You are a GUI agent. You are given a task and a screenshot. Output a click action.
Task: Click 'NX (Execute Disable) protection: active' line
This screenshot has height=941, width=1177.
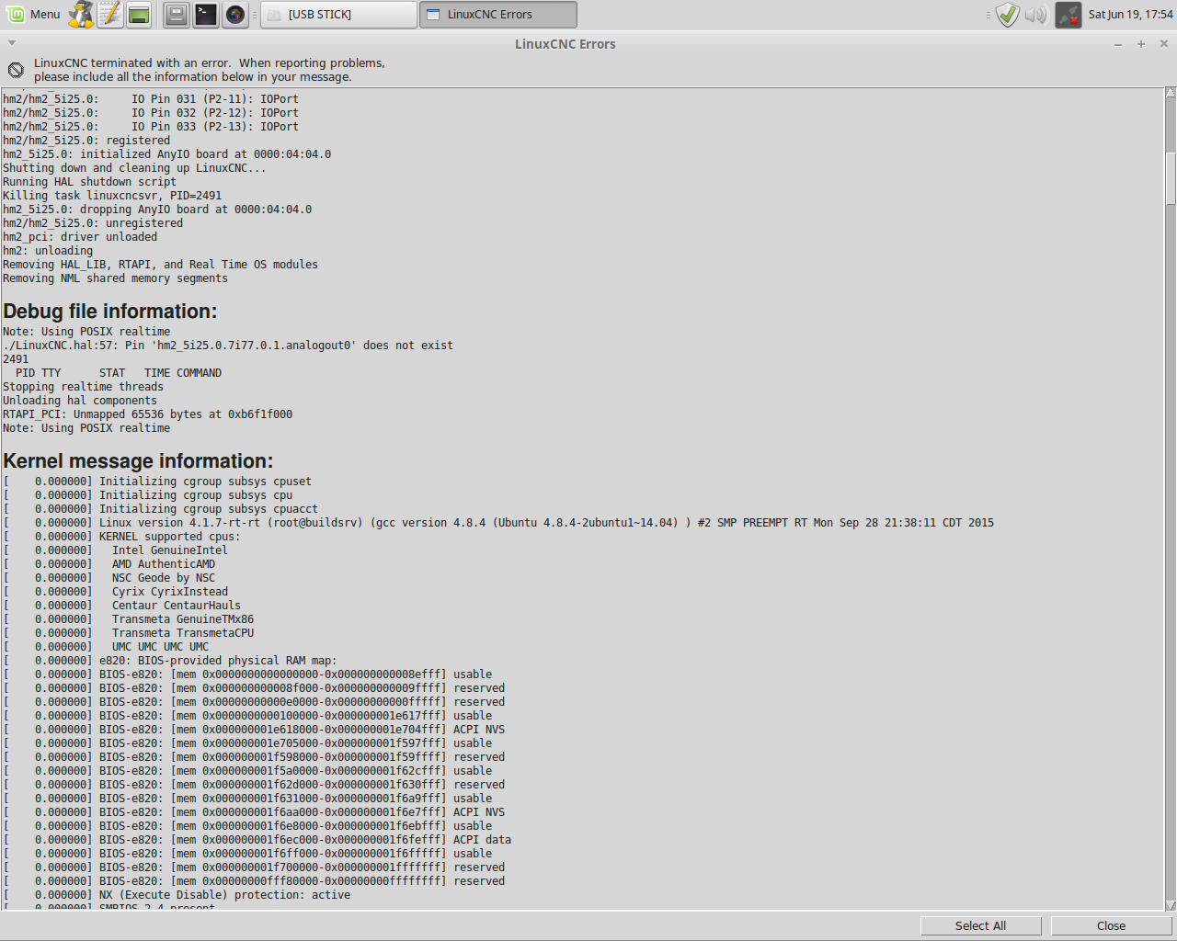177,895
